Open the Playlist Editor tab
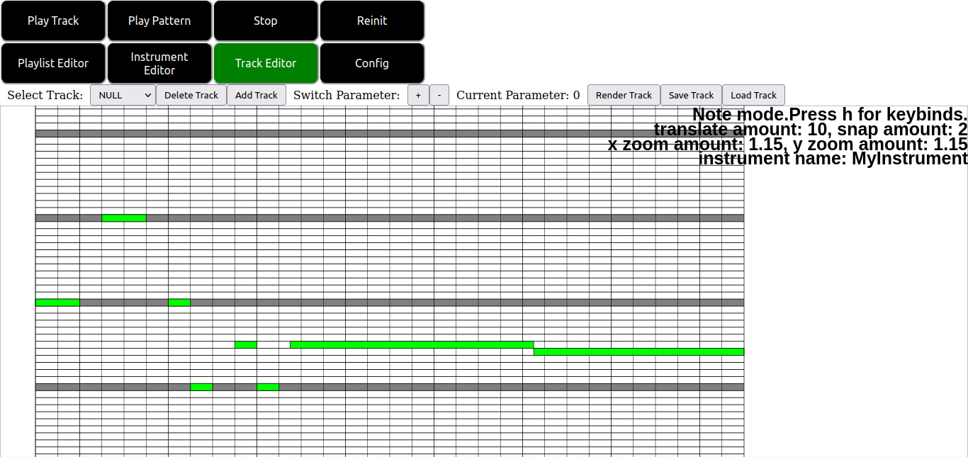Screen dimensions: 968x457 tap(53, 63)
